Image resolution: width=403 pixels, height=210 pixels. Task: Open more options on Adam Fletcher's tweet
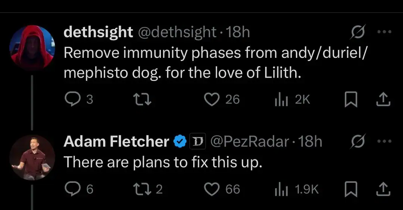pyautogui.click(x=384, y=141)
